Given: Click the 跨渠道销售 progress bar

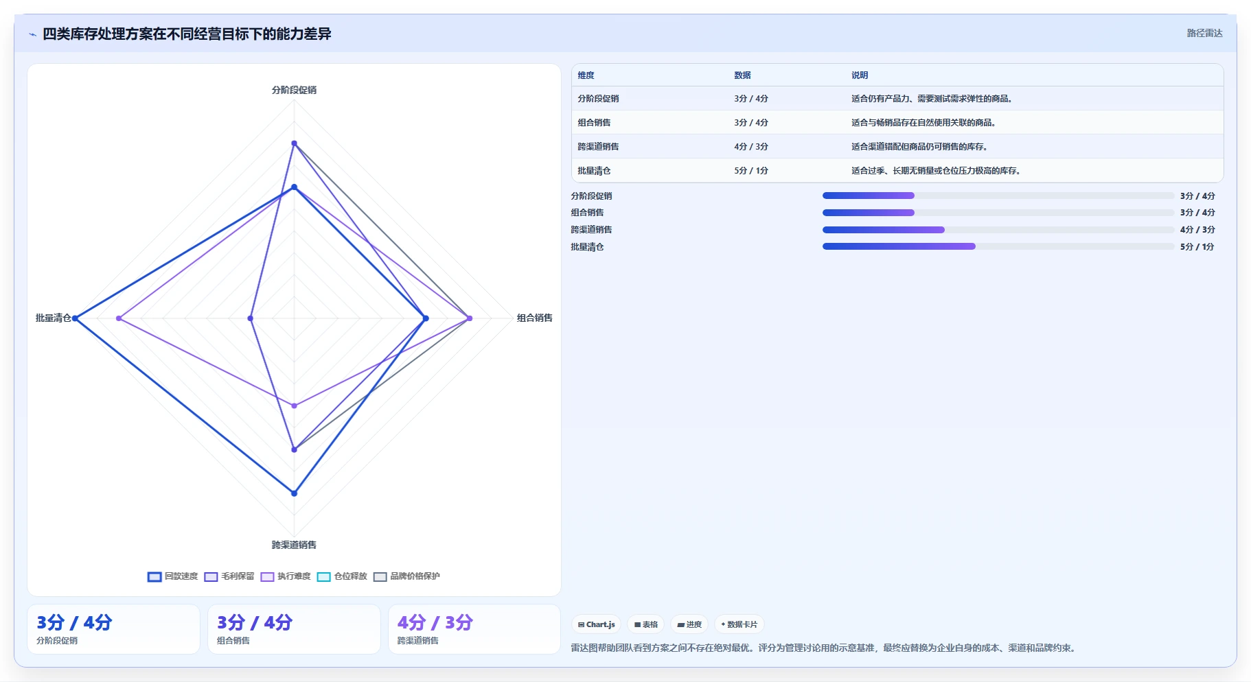Looking at the screenshot, I should tap(998, 230).
